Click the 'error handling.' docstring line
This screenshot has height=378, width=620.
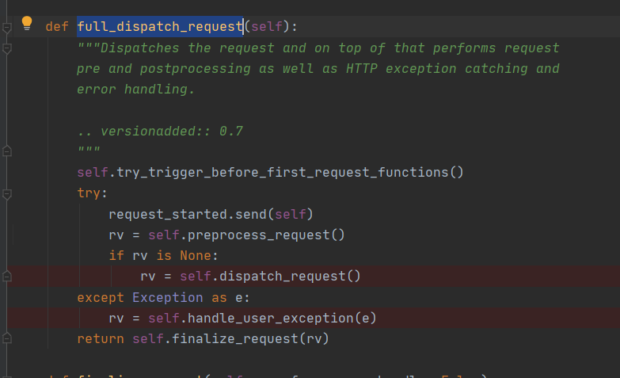[135, 90]
